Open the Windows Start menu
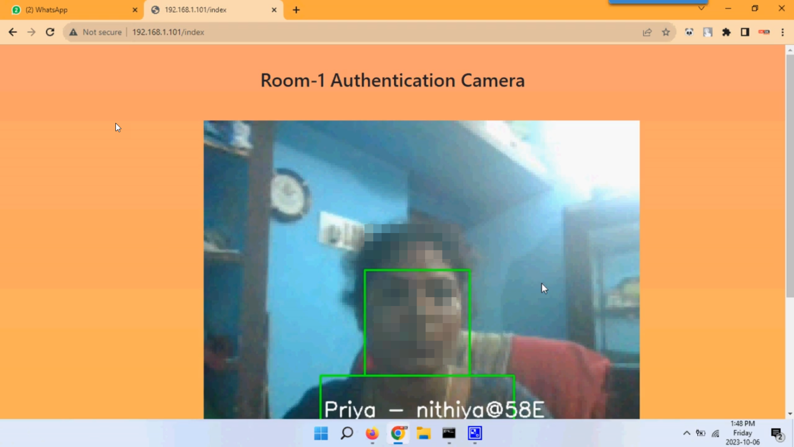The height and width of the screenshot is (447, 794). coord(321,433)
